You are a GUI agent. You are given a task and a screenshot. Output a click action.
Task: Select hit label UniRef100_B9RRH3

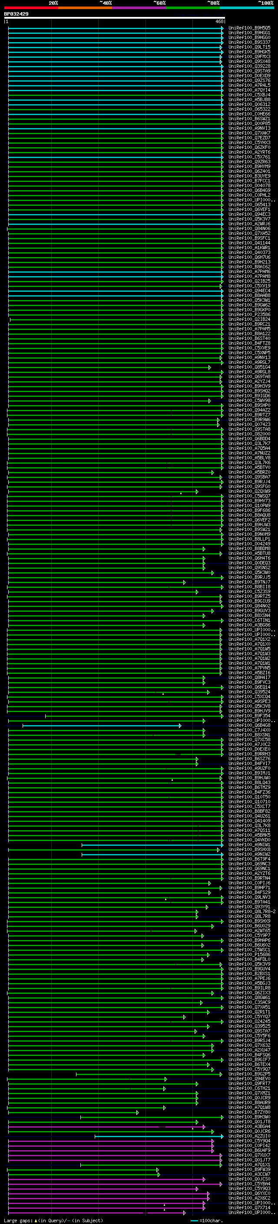point(249,754)
